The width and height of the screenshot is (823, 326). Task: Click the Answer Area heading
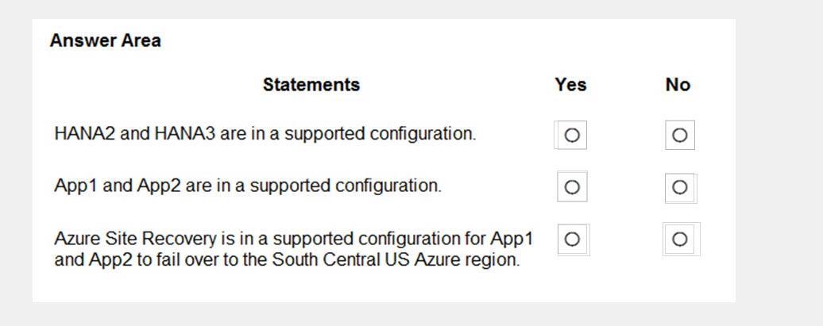(x=106, y=41)
